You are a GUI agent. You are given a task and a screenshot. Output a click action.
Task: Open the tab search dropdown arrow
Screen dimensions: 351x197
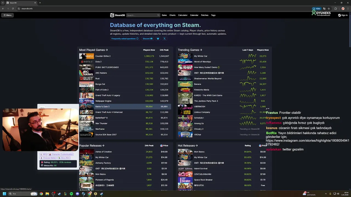coord(3,3)
